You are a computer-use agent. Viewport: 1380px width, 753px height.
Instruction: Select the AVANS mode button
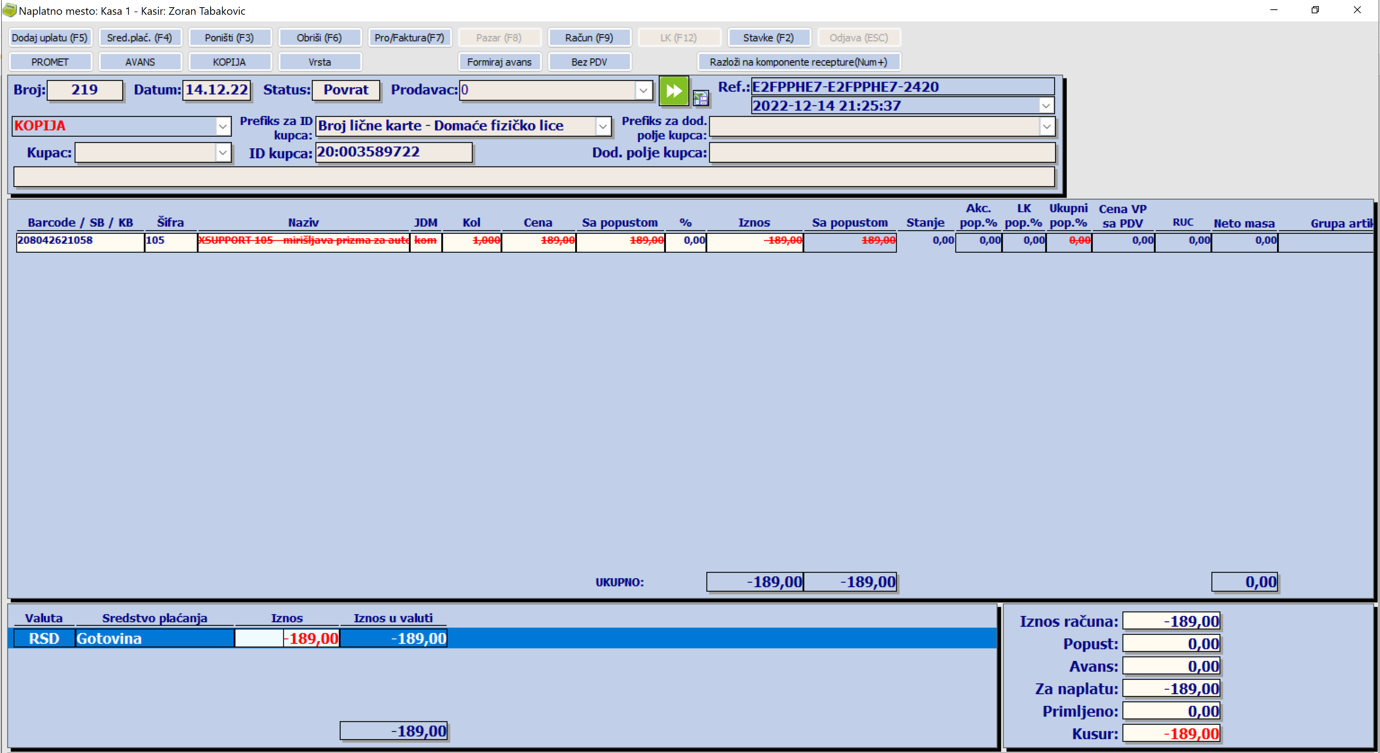[140, 62]
